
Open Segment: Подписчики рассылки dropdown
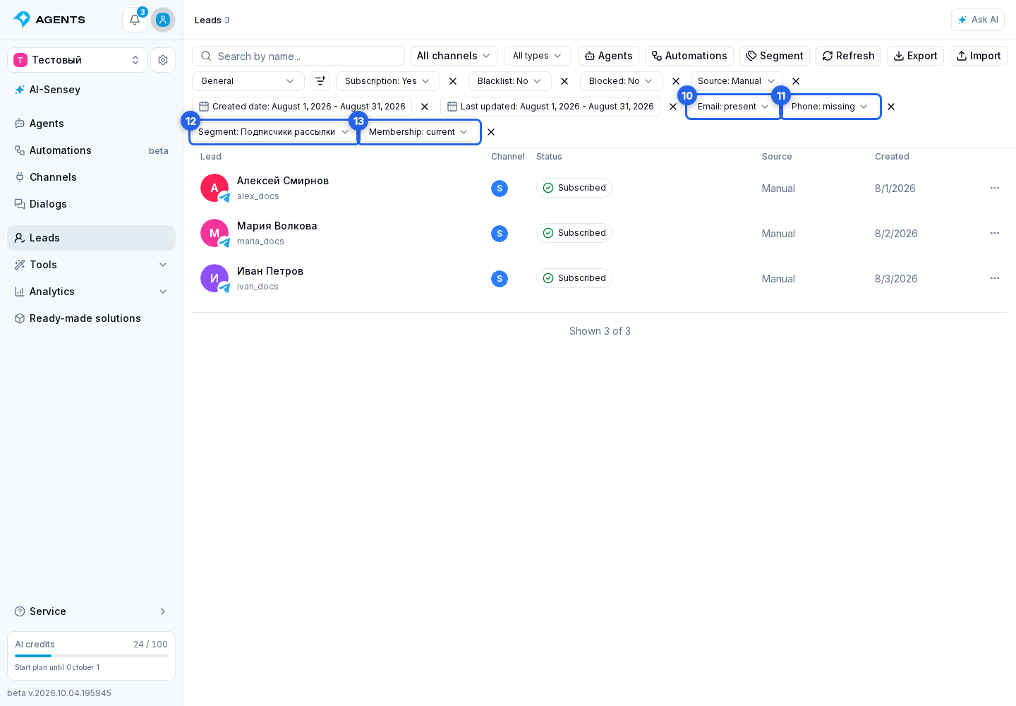tap(274, 132)
